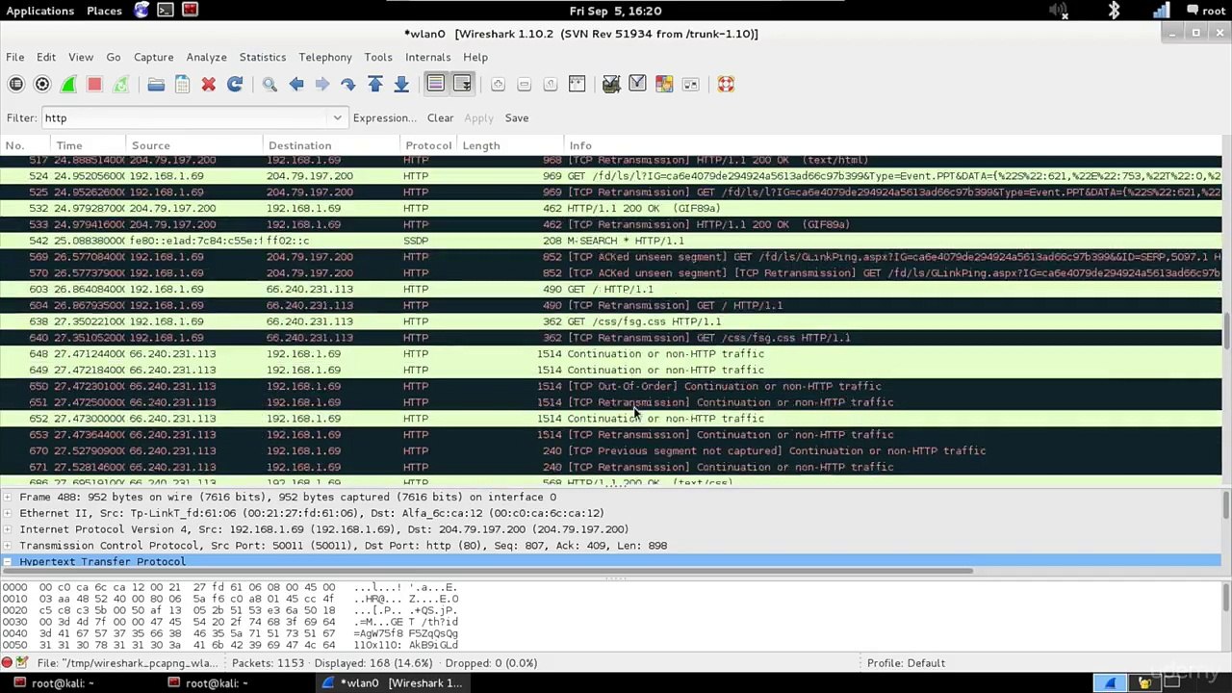This screenshot has width=1232, height=693.
Task: Toggle auto scroll in live capture
Action: [462, 85]
